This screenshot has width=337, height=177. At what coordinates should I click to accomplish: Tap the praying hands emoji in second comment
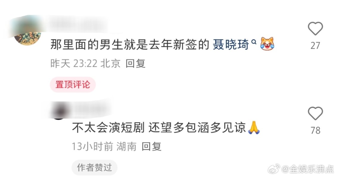tap(254, 128)
